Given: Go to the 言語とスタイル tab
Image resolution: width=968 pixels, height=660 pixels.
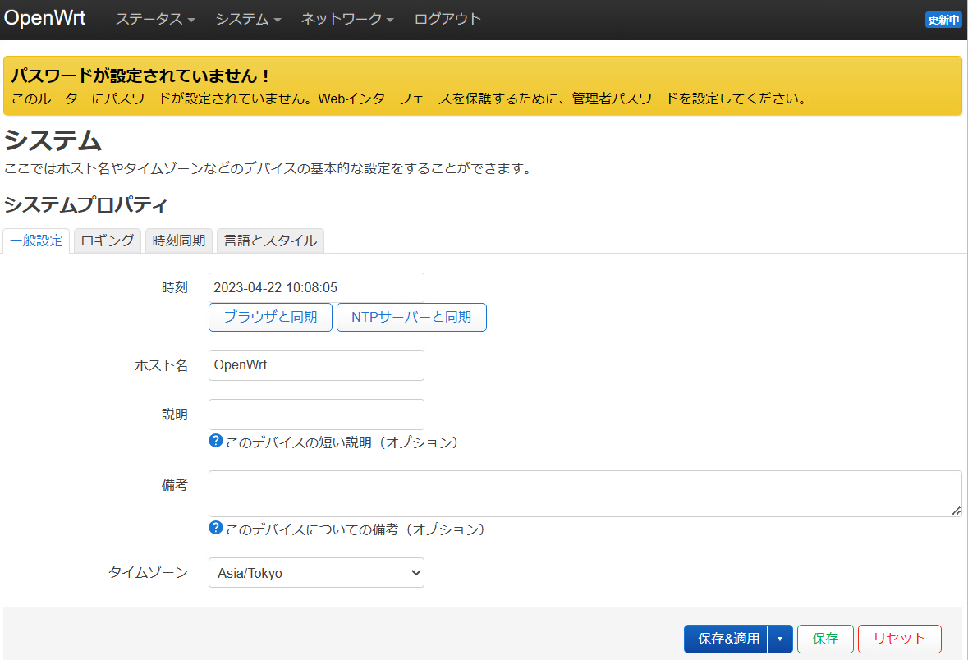Looking at the screenshot, I should click(270, 241).
